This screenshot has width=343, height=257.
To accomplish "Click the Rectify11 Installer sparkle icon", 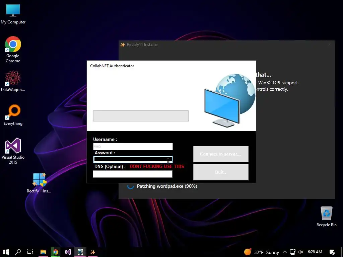I will [123, 45].
